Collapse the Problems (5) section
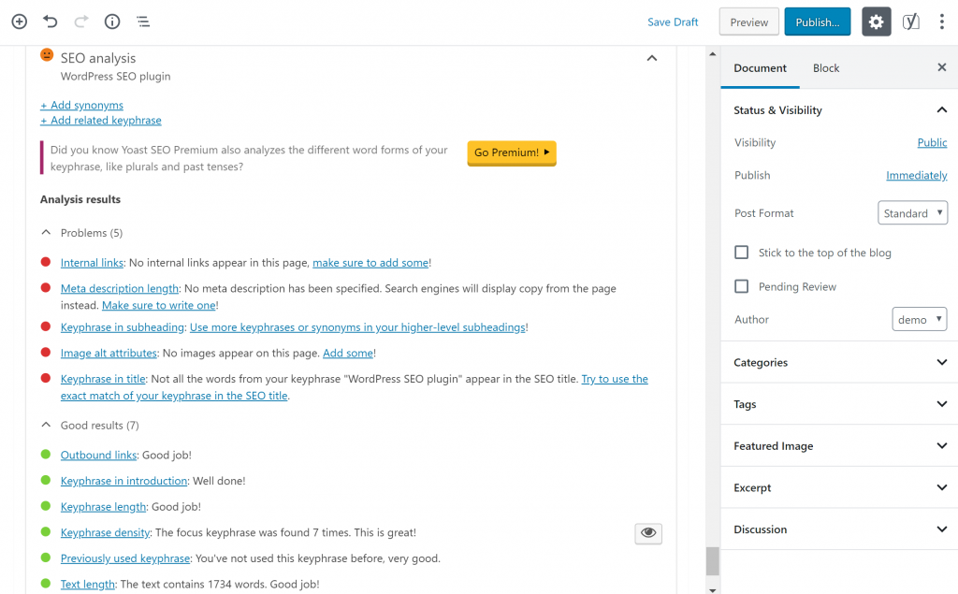Viewport: 958px width, 594px height. (x=46, y=233)
